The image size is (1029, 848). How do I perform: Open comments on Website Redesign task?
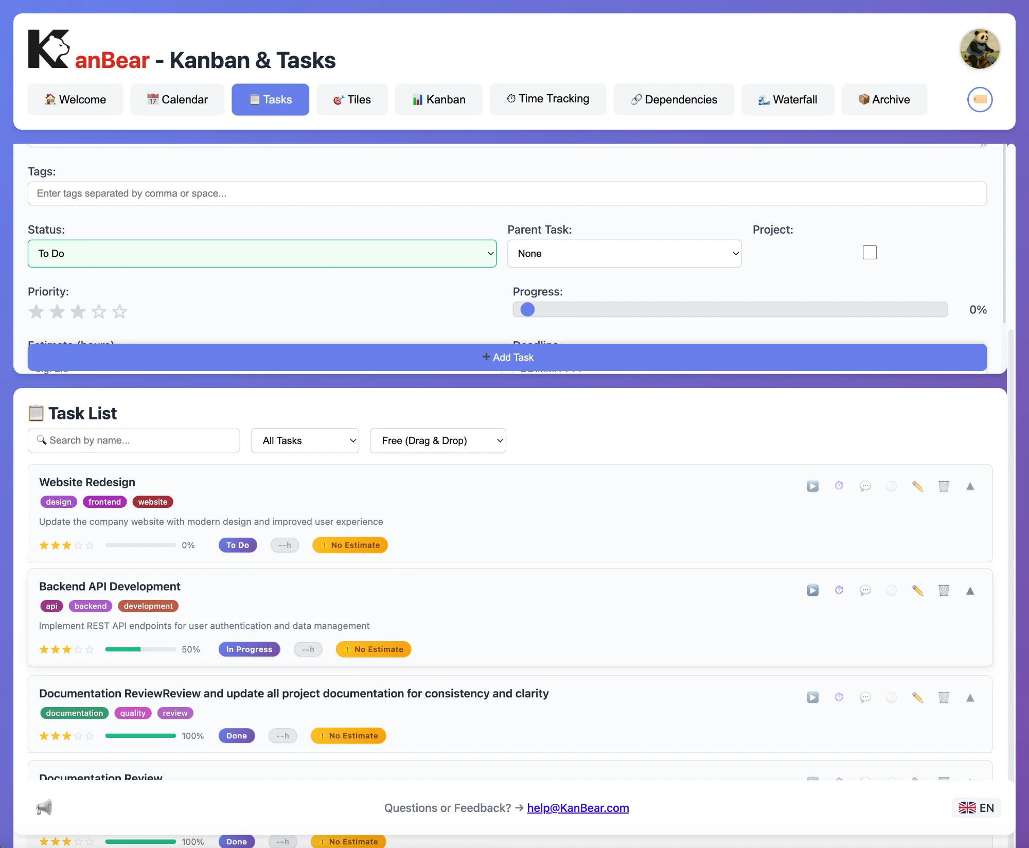point(865,486)
